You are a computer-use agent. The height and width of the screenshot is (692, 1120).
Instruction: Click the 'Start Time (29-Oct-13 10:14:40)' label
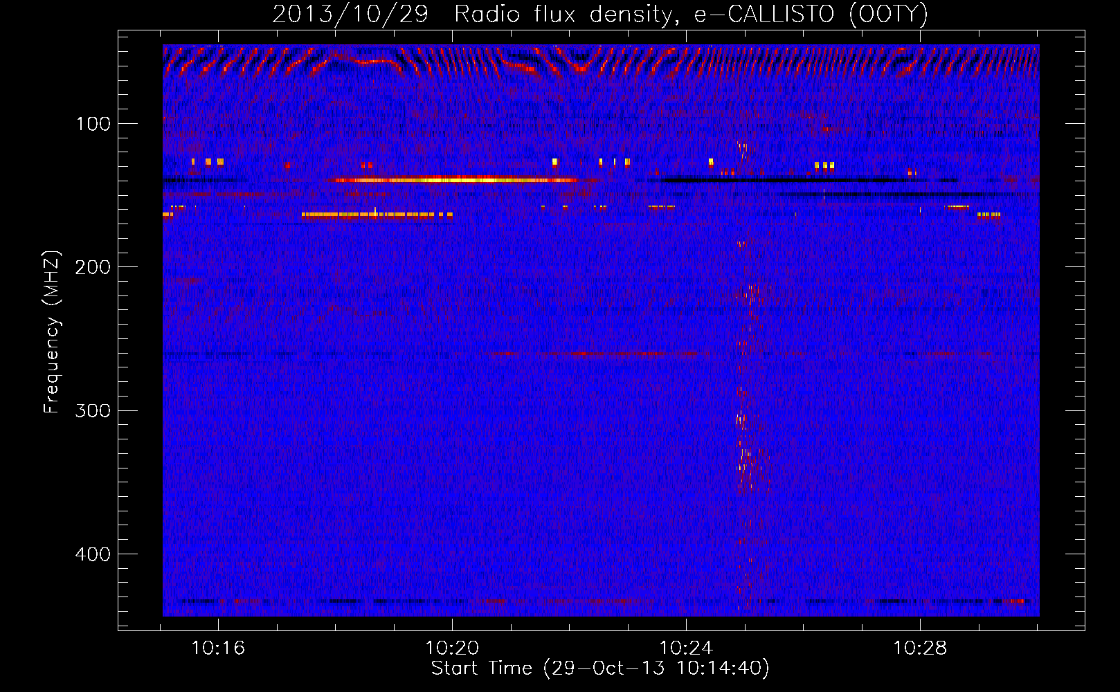[x=600, y=668]
